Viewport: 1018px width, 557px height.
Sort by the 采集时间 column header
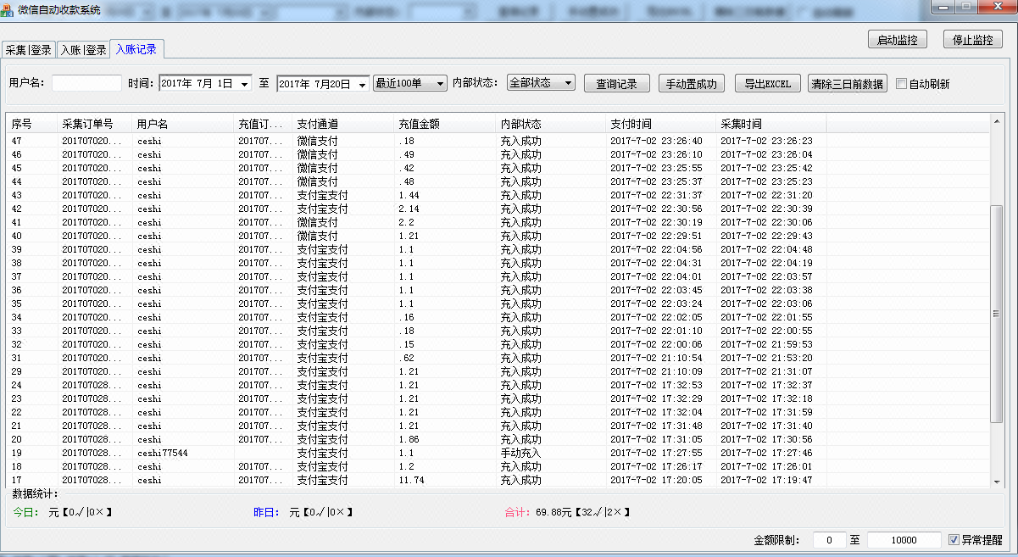[x=770, y=124]
